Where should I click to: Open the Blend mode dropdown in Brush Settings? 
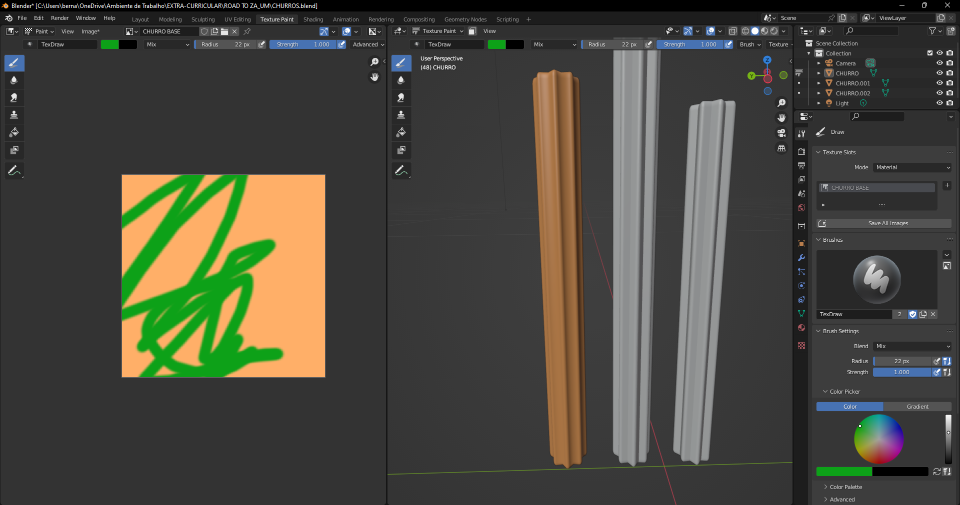pyautogui.click(x=912, y=346)
